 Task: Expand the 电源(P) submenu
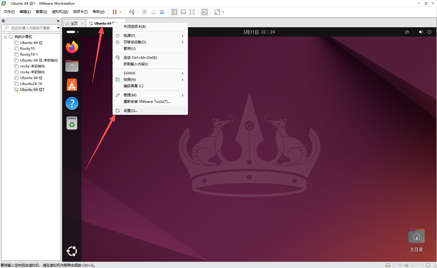(150, 36)
